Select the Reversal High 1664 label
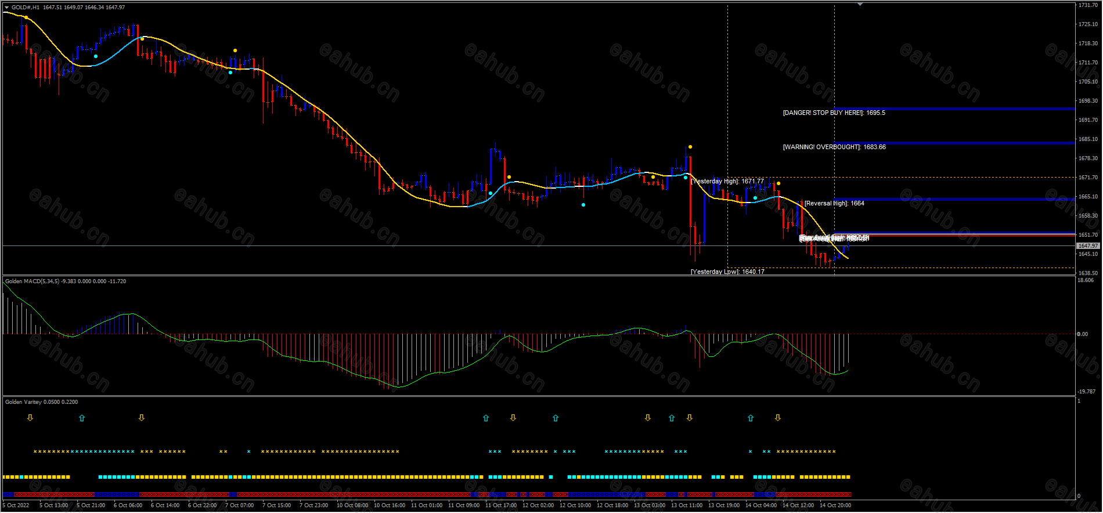The image size is (1103, 513). 834,203
